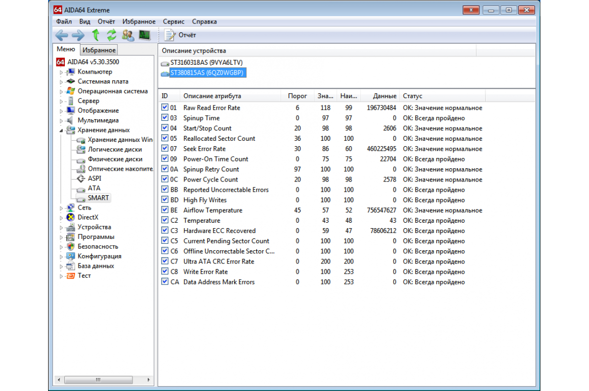Click the Сеть network icon
This screenshot has width=589, height=391.
71,208
